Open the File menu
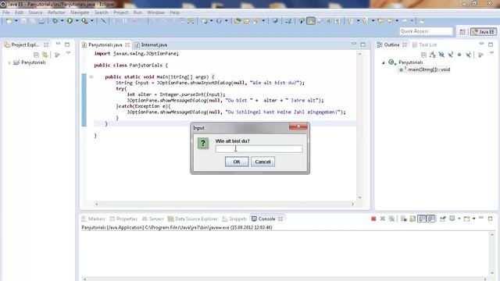The height and width of the screenshot is (281, 500). click(x=6, y=12)
